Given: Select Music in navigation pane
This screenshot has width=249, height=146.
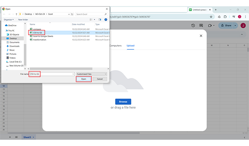Looking at the screenshot, I should [11, 50].
